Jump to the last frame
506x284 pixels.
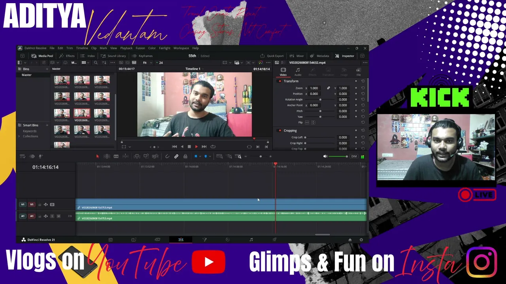click(204, 147)
